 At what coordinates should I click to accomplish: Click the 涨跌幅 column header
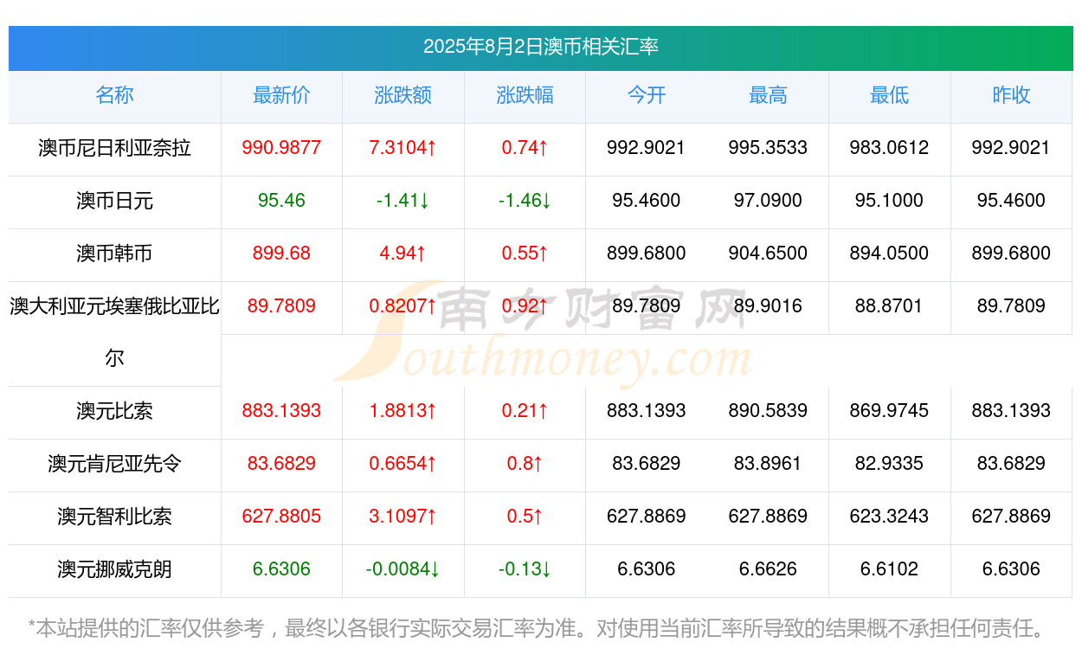(525, 95)
